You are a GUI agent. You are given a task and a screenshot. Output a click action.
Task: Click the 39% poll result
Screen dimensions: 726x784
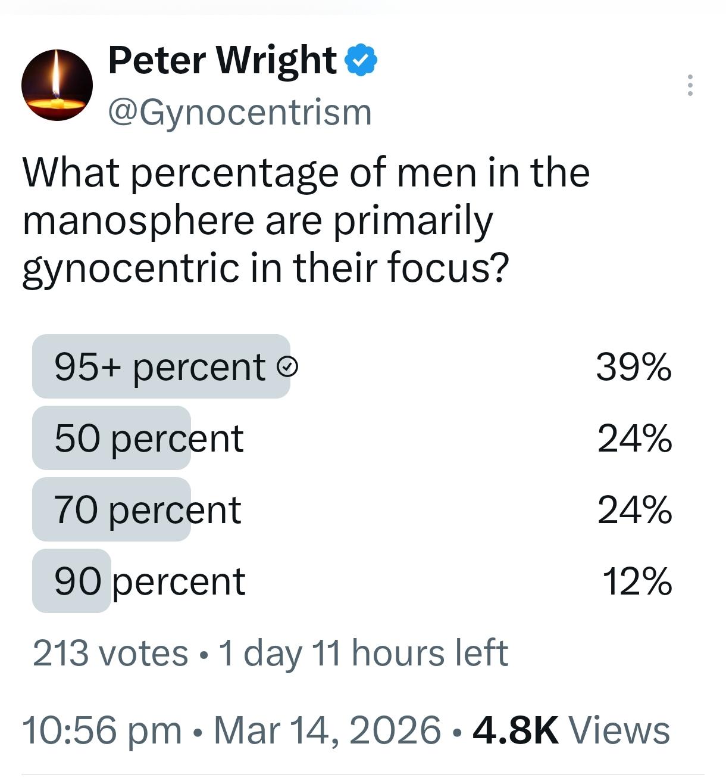click(634, 367)
